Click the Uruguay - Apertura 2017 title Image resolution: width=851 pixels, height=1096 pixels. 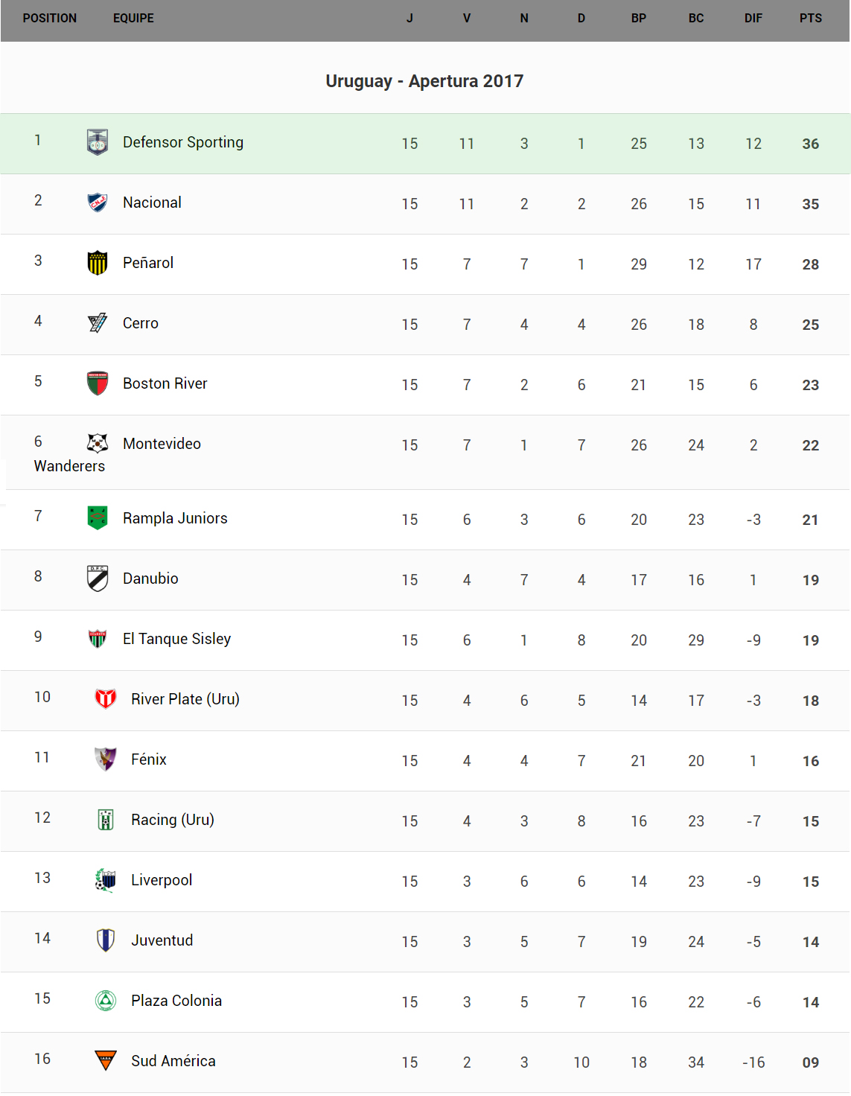pos(424,81)
